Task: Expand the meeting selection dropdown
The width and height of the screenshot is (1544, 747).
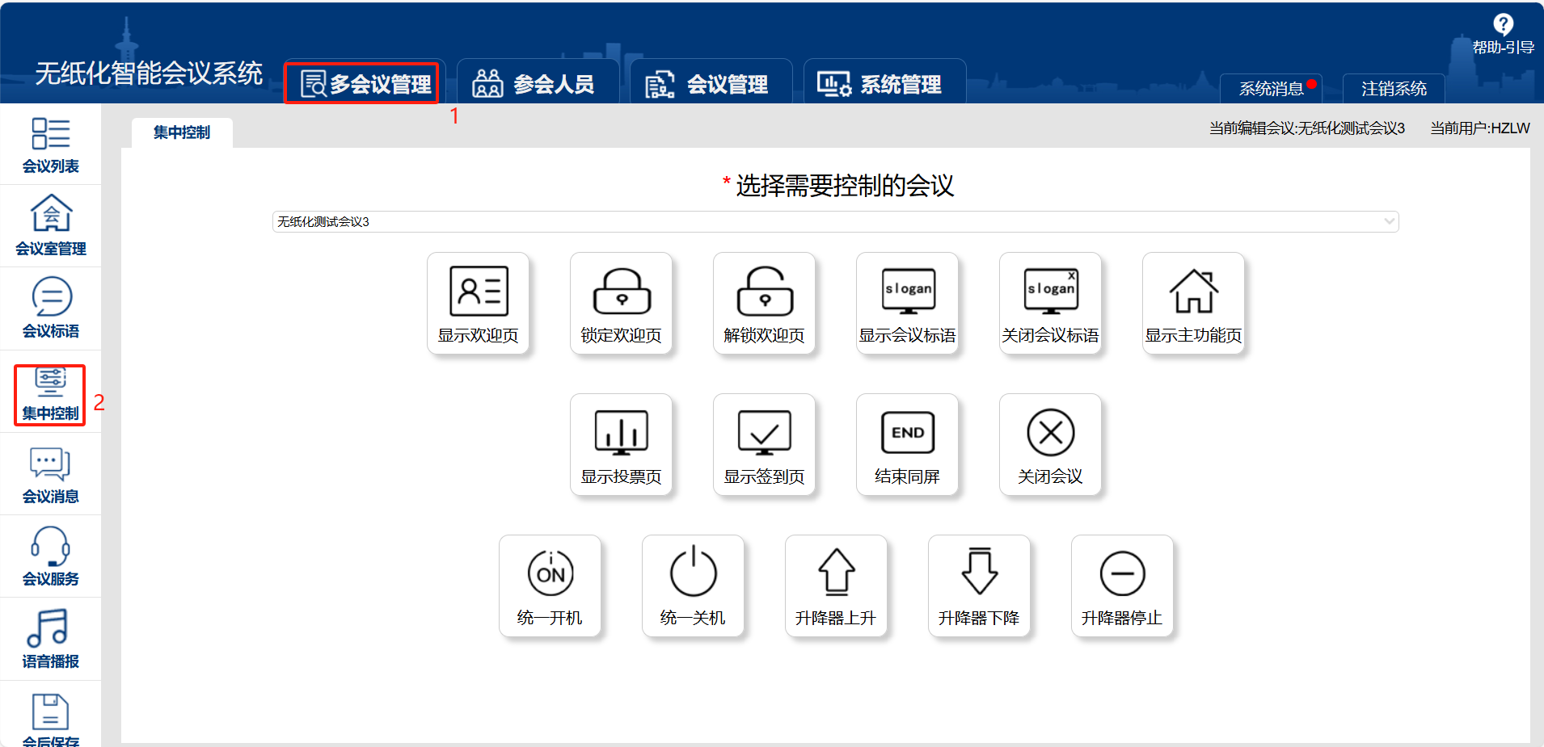Action: point(836,221)
